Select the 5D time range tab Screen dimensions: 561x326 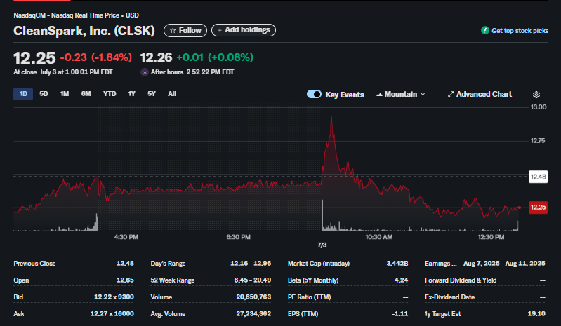44,94
